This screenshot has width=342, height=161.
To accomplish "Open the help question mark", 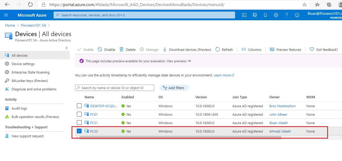I will [x=287, y=15].
